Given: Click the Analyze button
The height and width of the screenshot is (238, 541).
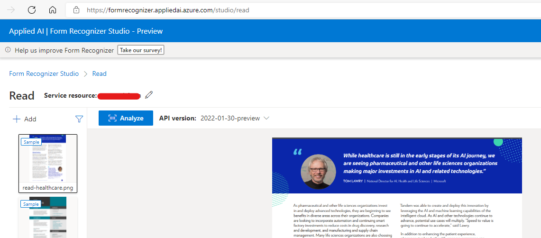Looking at the screenshot, I should pos(126,118).
